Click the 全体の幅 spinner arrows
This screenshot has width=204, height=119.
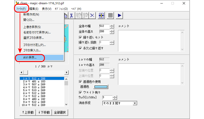click(112, 26)
